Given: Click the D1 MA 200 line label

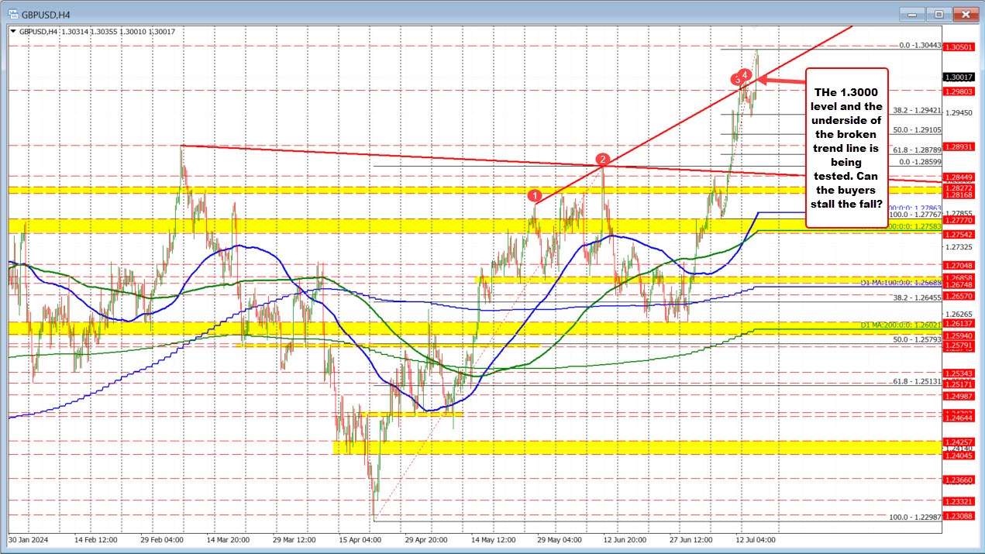Looking at the screenshot, I should tap(899, 325).
